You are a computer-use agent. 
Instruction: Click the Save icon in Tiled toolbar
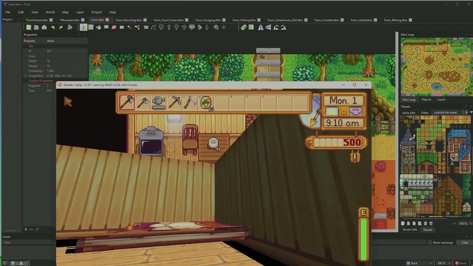pyautogui.click(x=44, y=27)
